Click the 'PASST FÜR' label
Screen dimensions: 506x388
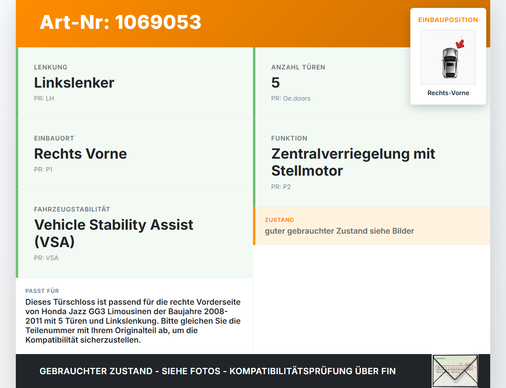[42, 291]
